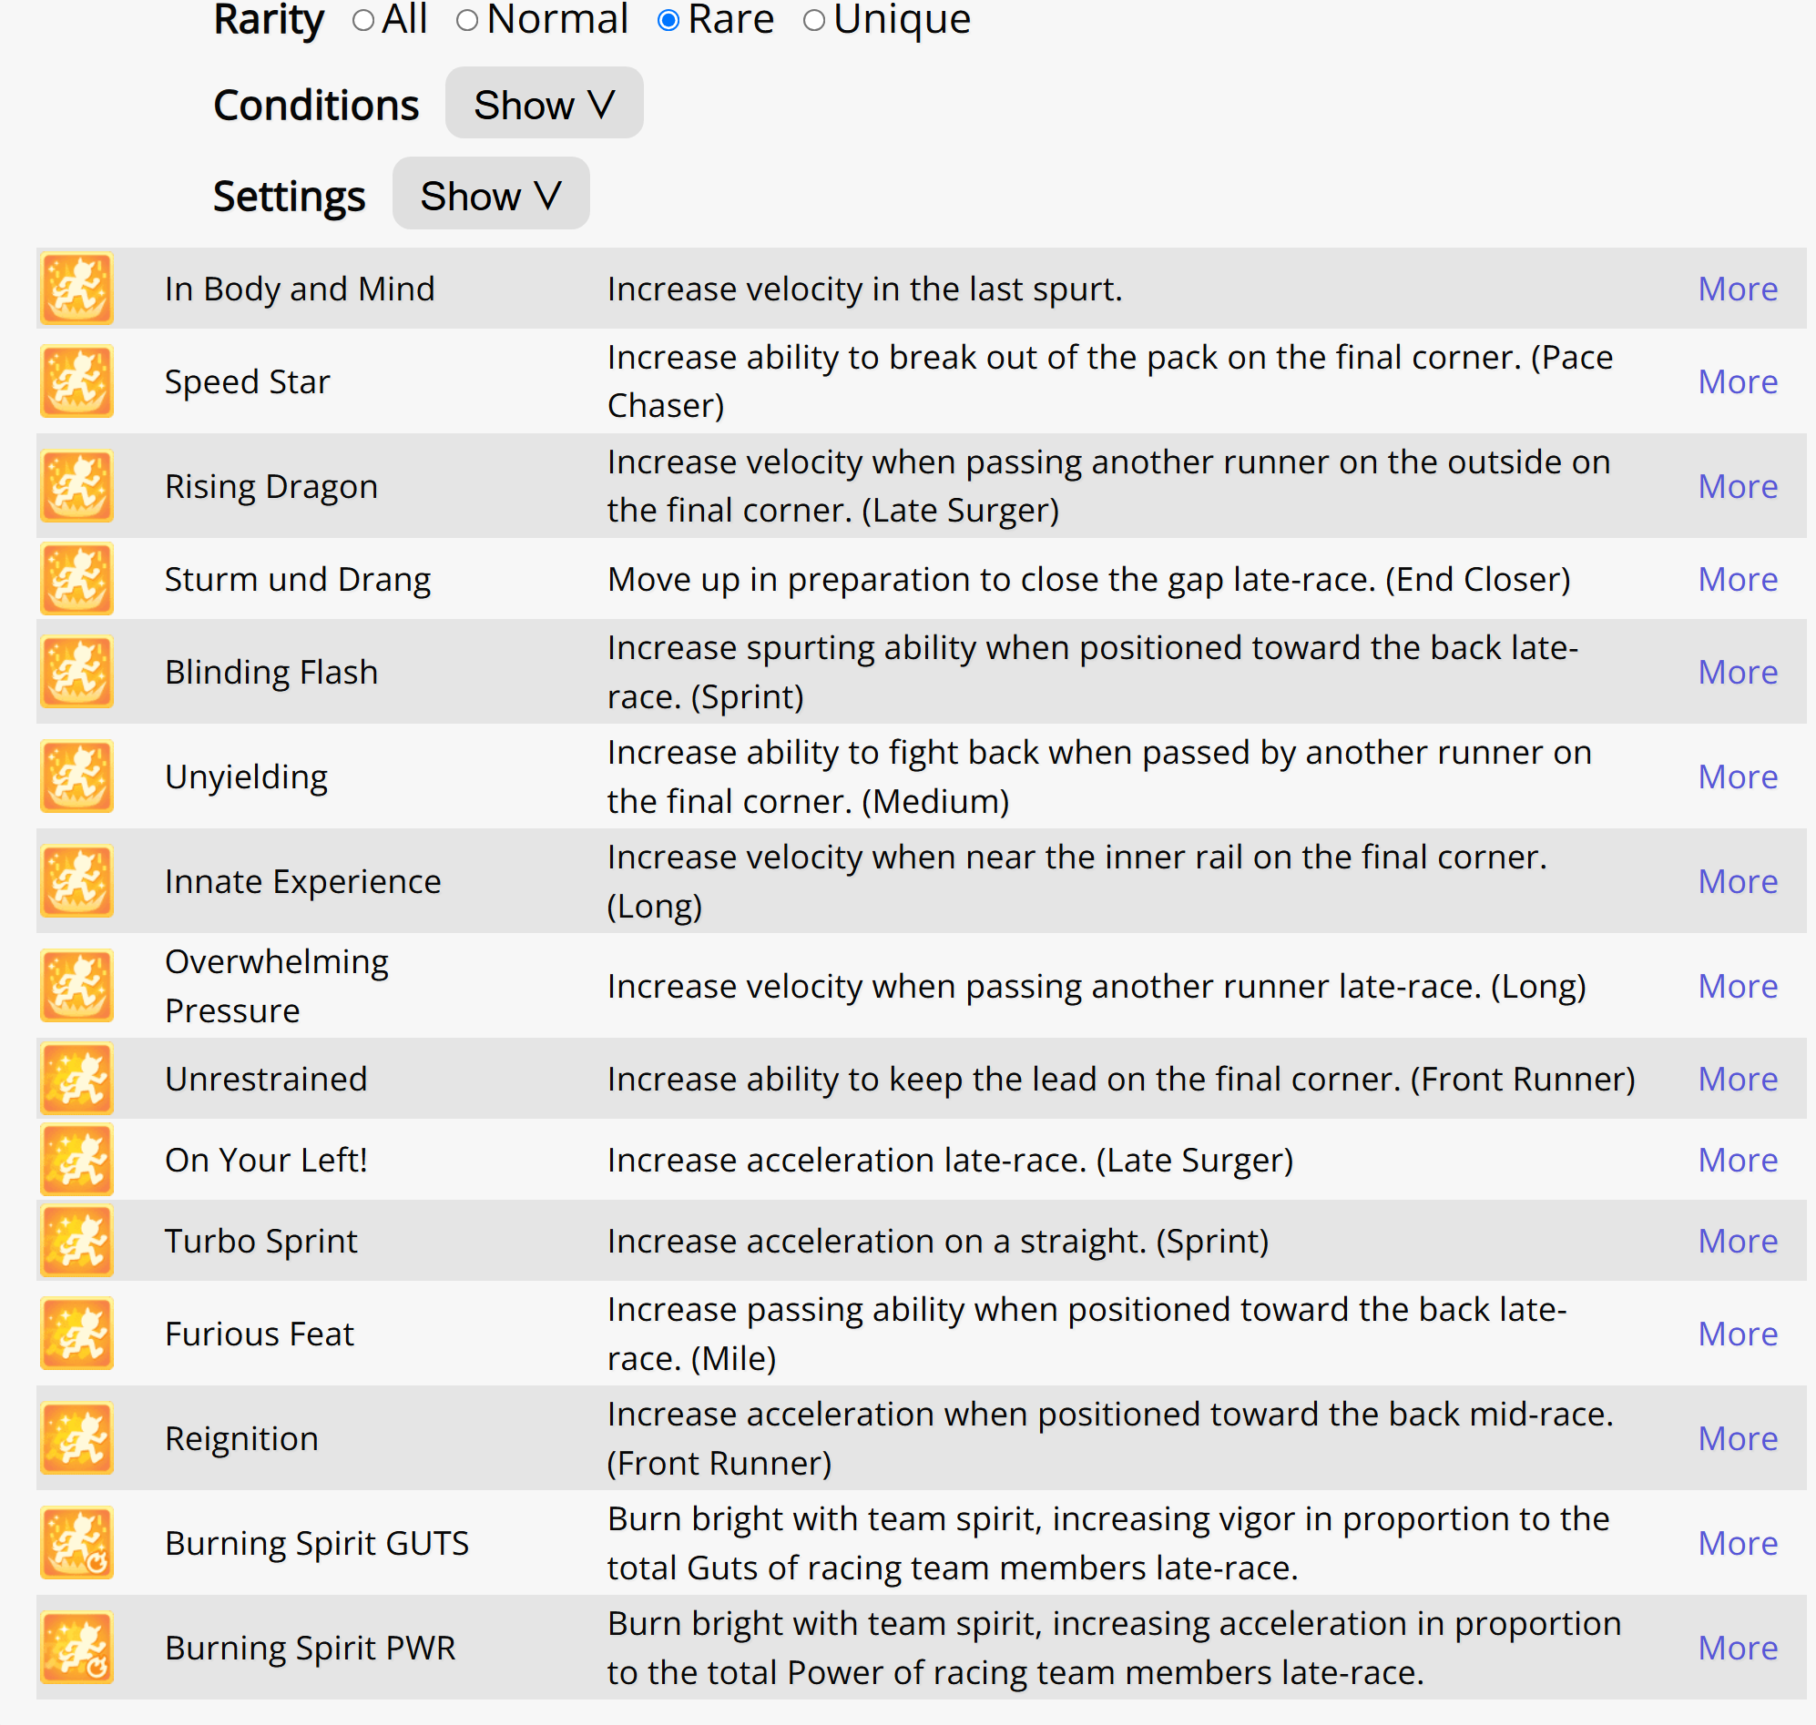Open More for Burning Spirit GUTS
The image size is (1816, 1725).
[1738, 1544]
